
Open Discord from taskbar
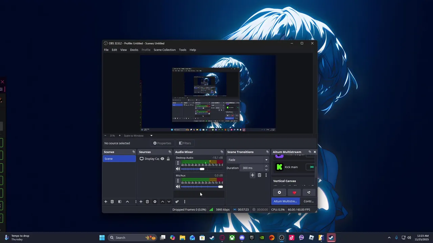click(x=242, y=238)
